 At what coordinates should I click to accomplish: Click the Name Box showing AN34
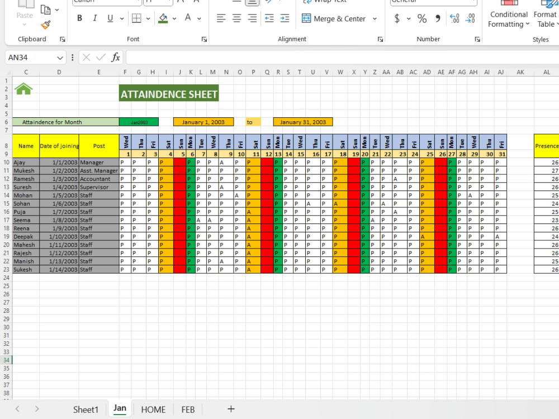pyautogui.click(x=30, y=58)
